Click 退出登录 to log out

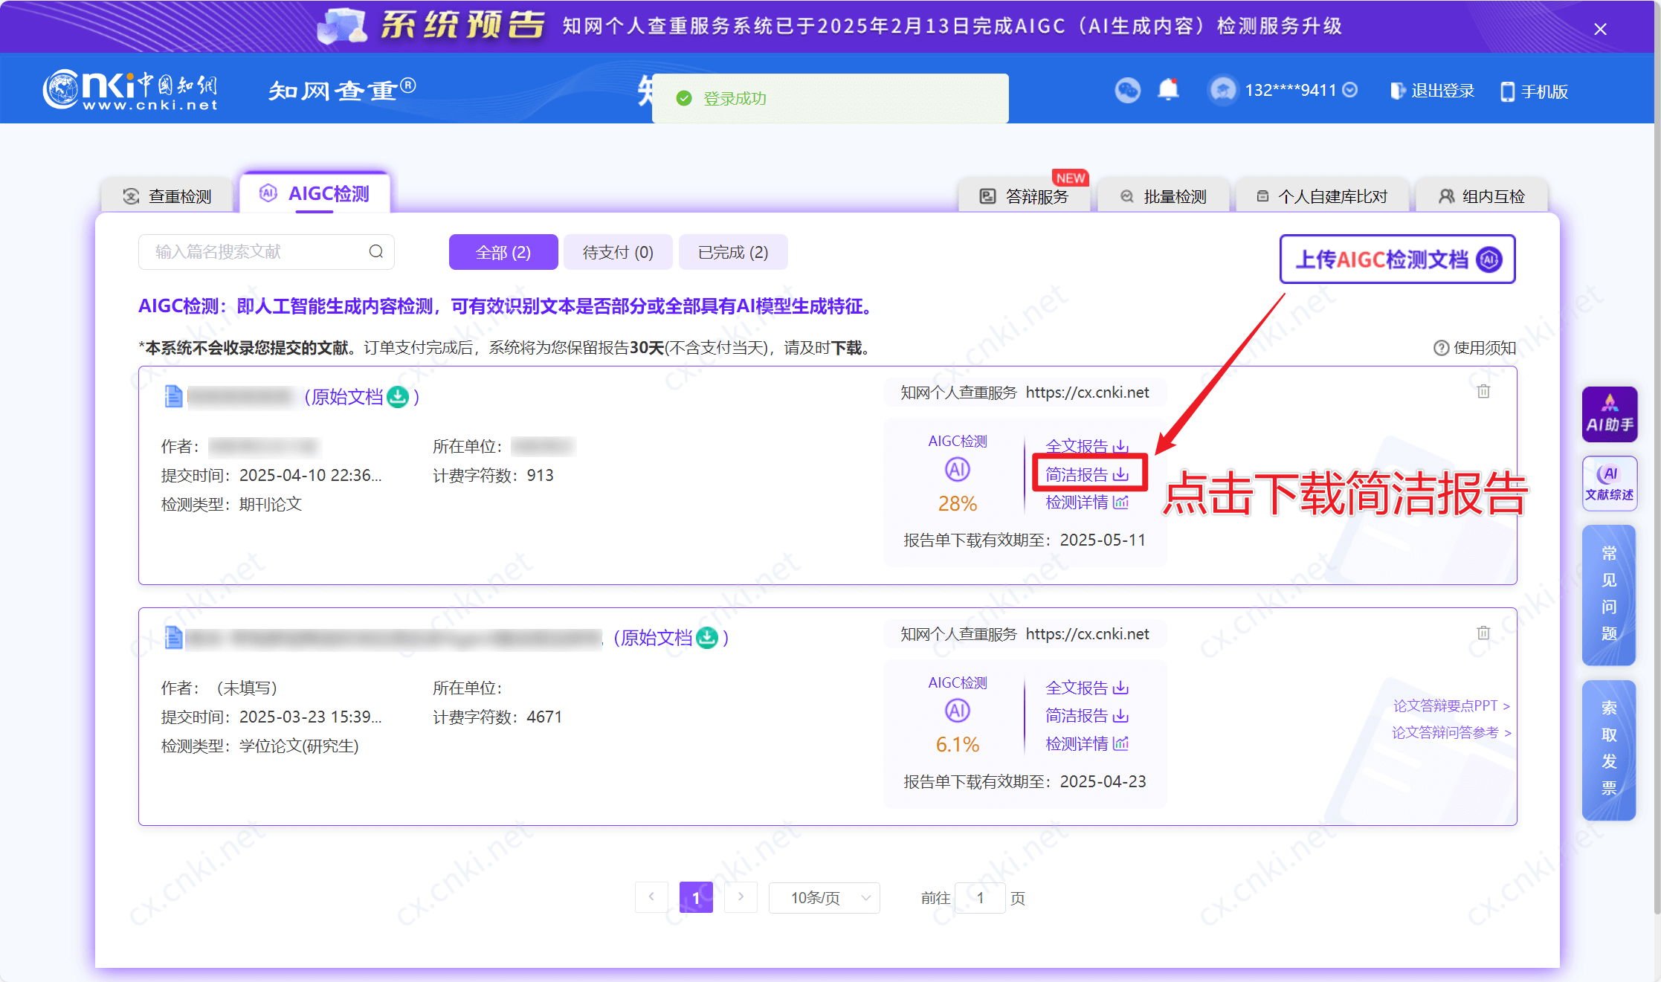click(1433, 91)
